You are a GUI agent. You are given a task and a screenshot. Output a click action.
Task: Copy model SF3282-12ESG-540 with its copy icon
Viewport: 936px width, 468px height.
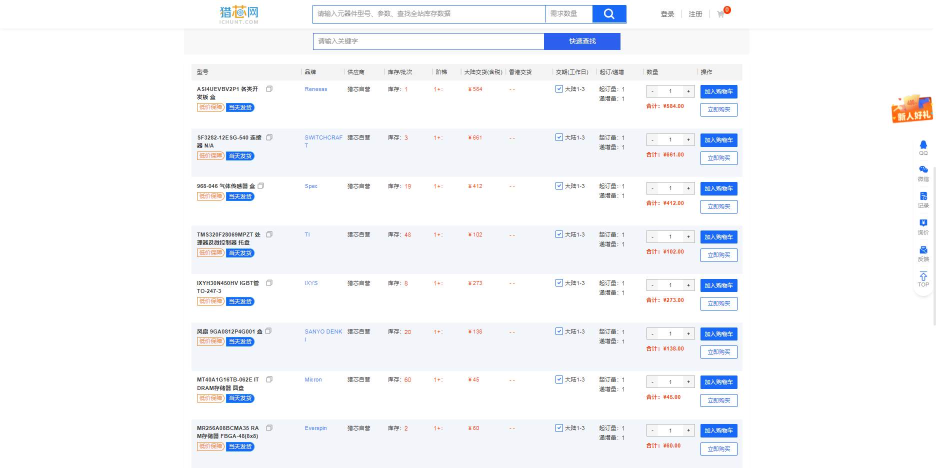point(269,137)
